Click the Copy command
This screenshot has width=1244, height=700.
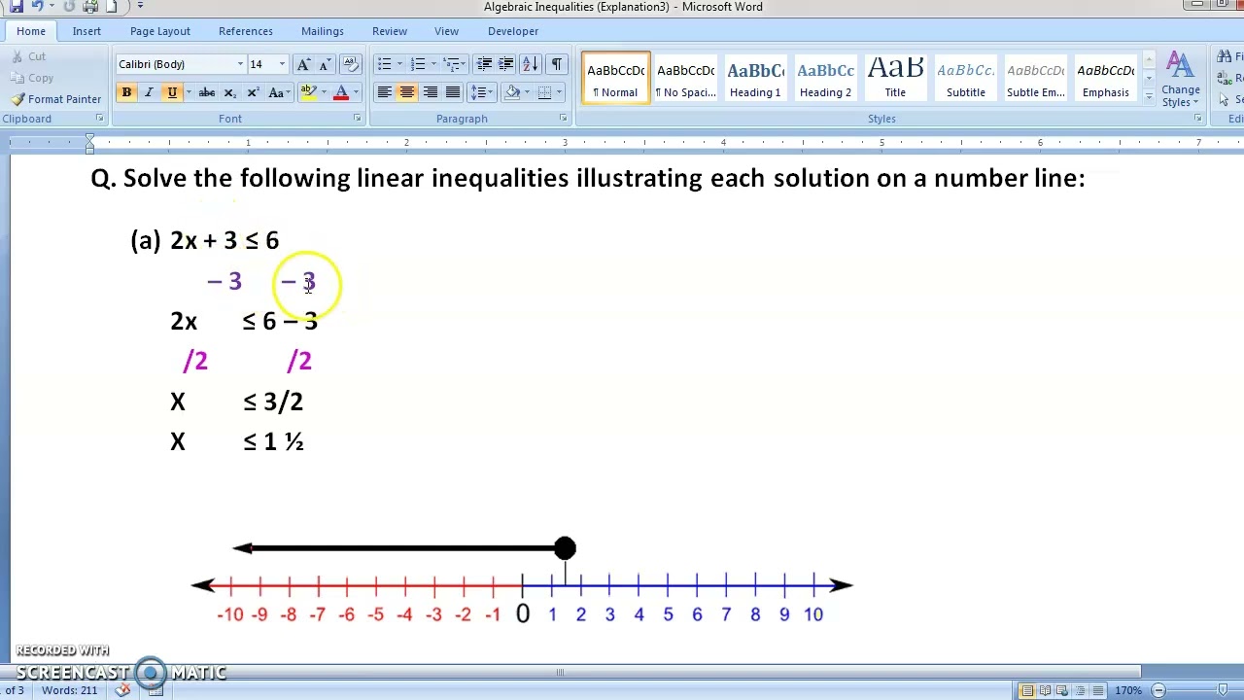point(32,78)
